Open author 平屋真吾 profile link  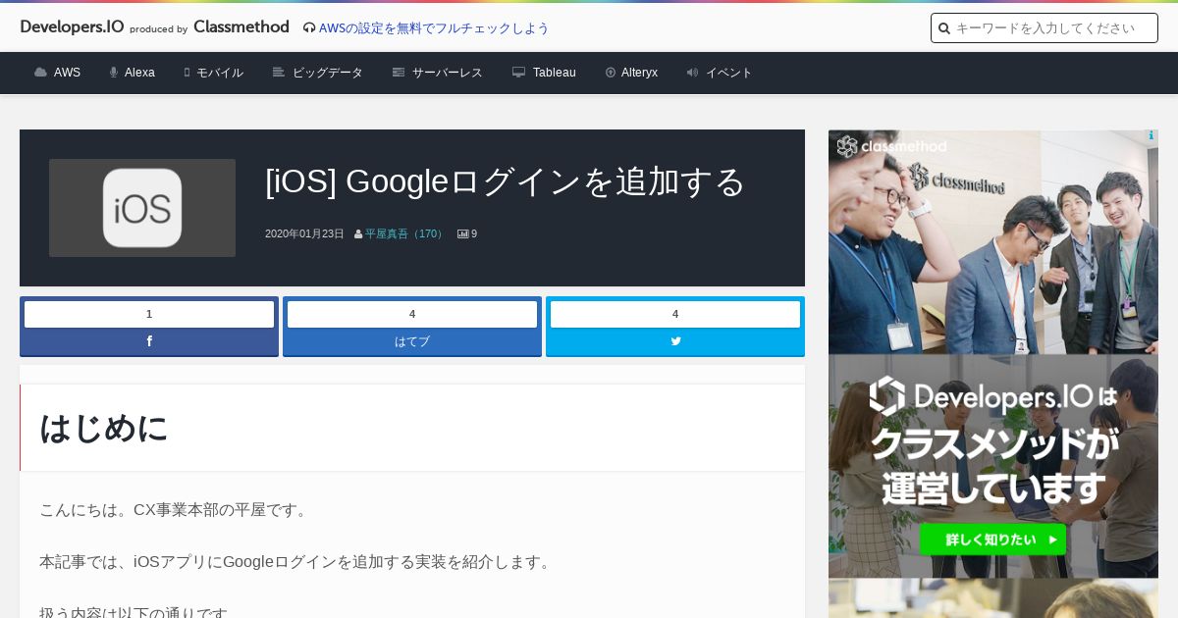(406, 234)
